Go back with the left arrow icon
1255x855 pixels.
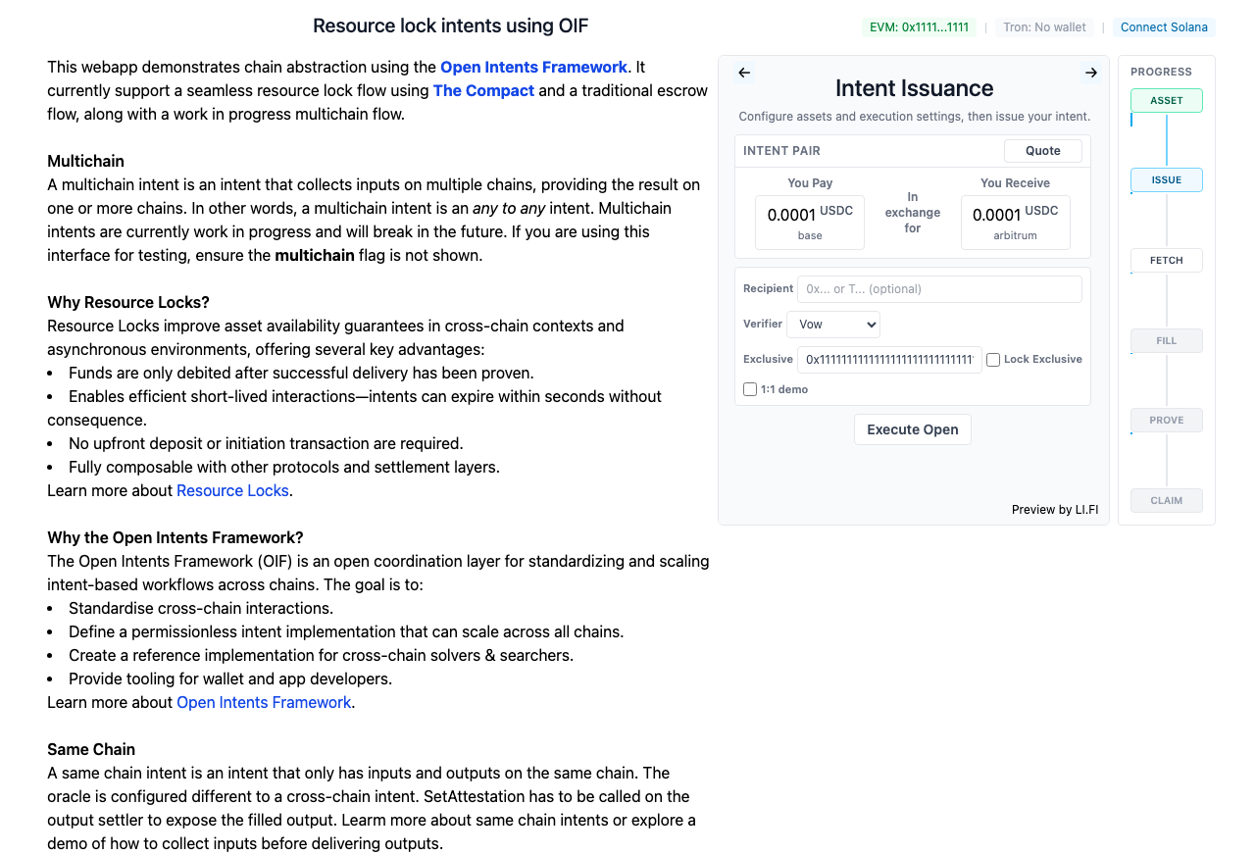[744, 73]
